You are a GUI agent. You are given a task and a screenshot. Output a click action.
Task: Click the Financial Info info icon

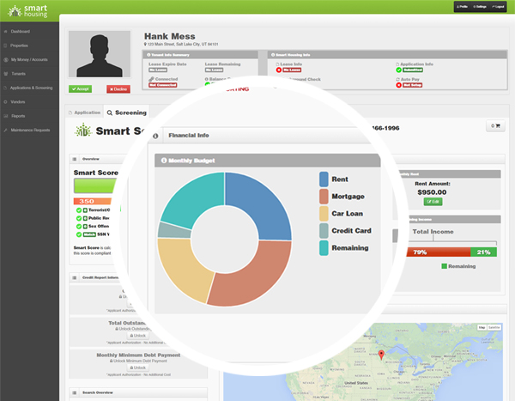[x=155, y=136]
